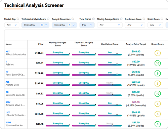Clear the Analyst Consensus Strong Buy filter

tap(70, 25)
